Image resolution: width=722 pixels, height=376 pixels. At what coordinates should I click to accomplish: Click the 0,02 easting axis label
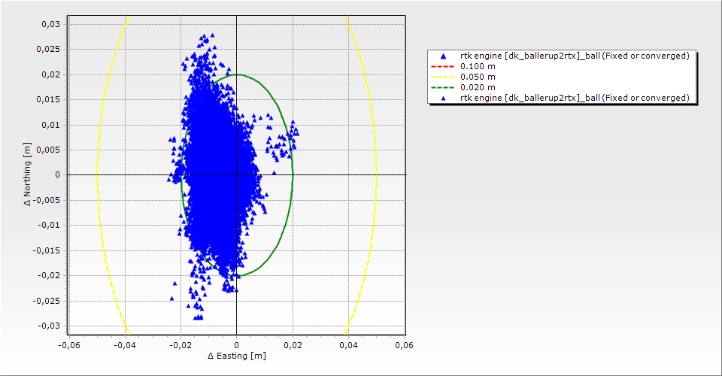tap(293, 345)
